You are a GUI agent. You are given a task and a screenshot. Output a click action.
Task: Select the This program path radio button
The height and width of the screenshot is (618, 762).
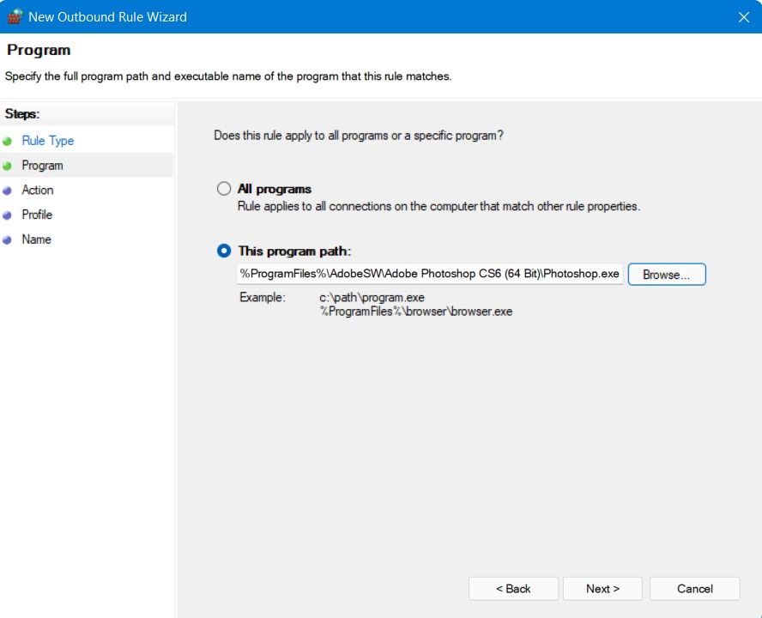(224, 251)
